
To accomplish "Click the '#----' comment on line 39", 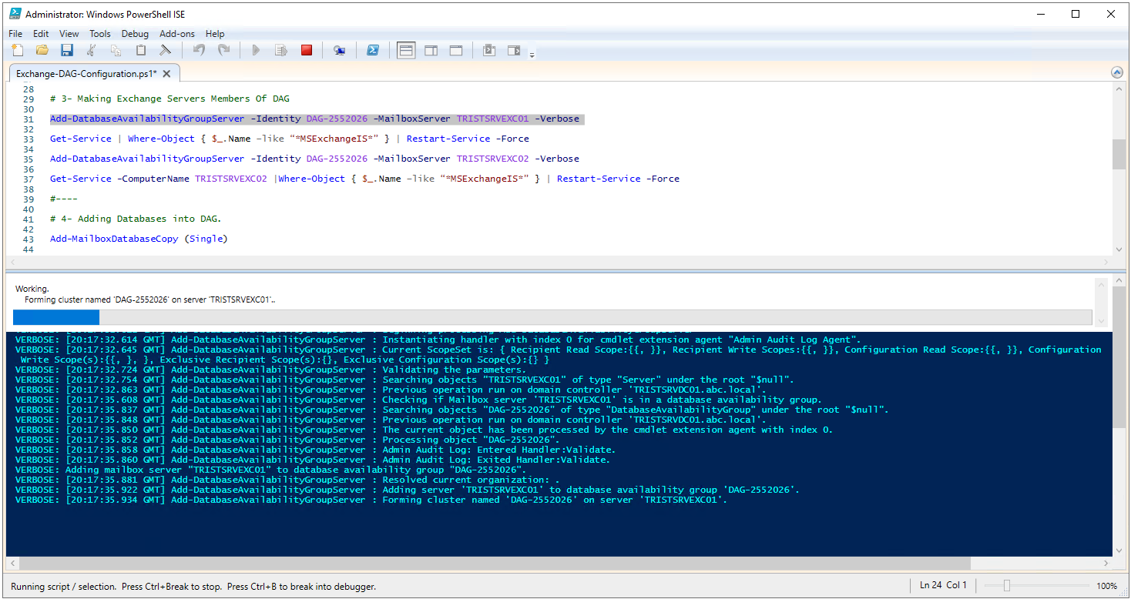I will 64,199.
